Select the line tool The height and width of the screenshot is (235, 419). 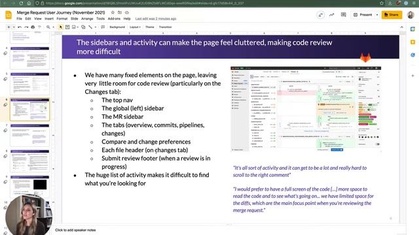tap(90, 27)
